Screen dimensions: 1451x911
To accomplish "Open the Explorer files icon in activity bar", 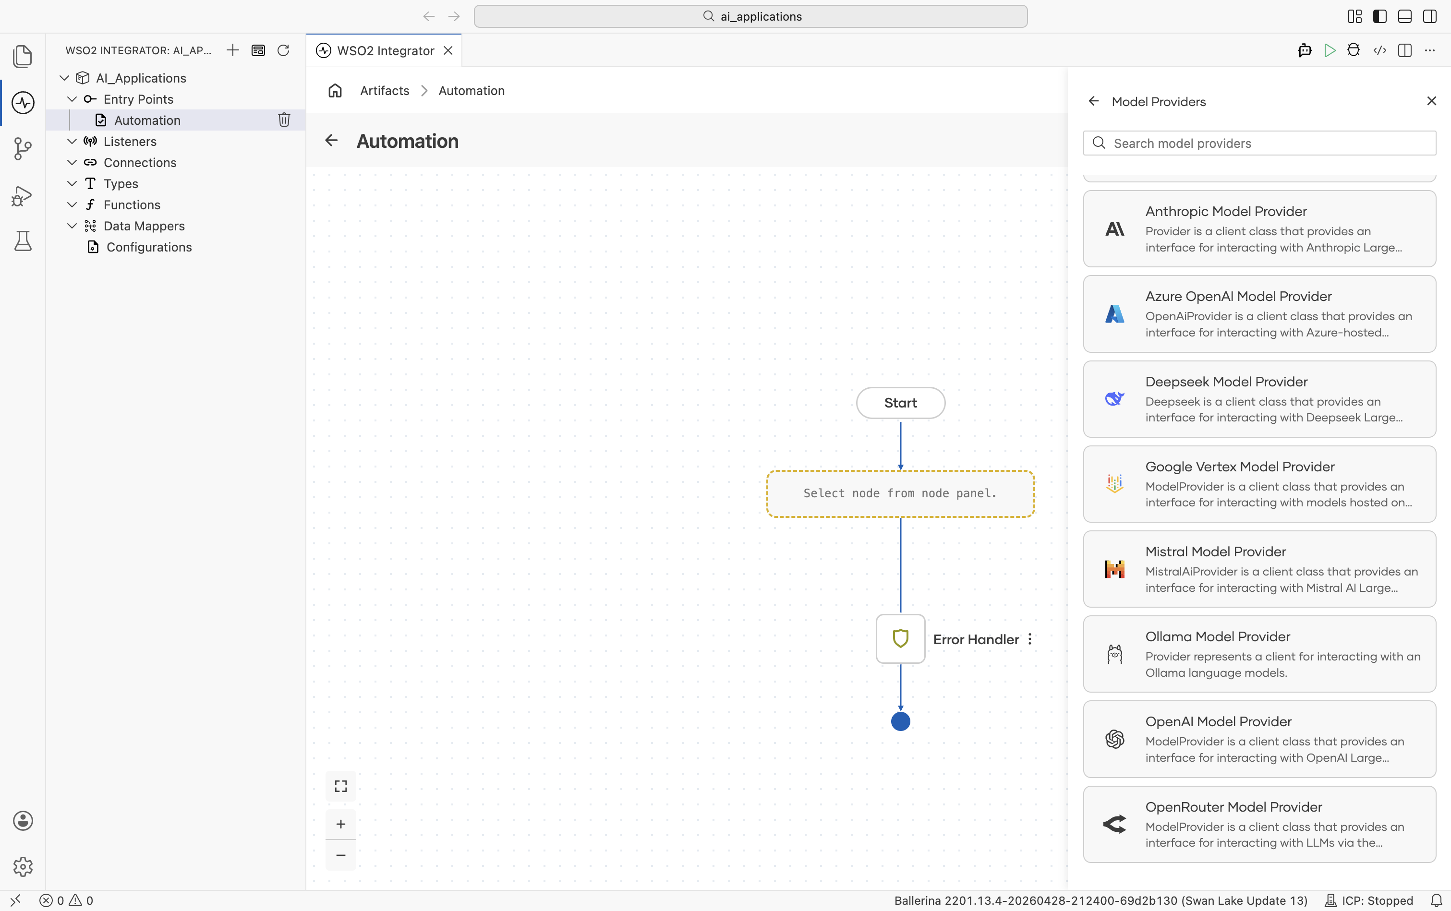I will point(22,56).
